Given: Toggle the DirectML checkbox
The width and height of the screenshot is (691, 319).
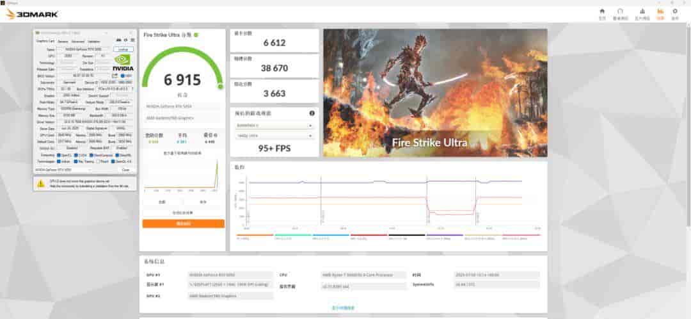Looking at the screenshot, I should pyautogui.click(x=117, y=155).
